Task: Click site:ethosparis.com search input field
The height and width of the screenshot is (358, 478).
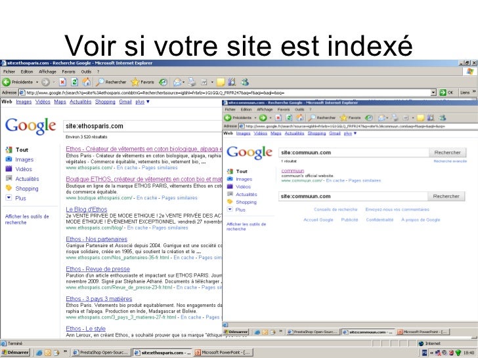Action: (142, 126)
